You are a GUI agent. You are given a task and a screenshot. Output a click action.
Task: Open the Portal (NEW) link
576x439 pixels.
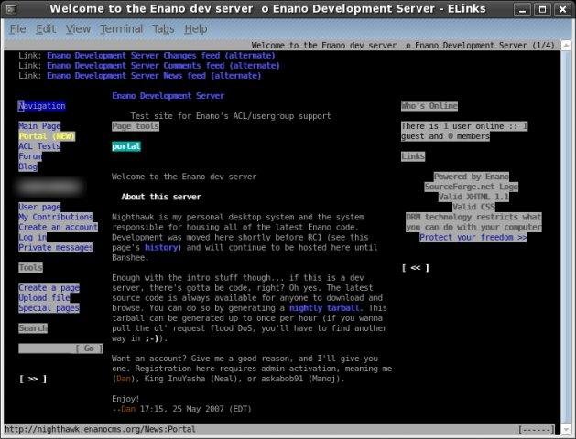(47, 136)
